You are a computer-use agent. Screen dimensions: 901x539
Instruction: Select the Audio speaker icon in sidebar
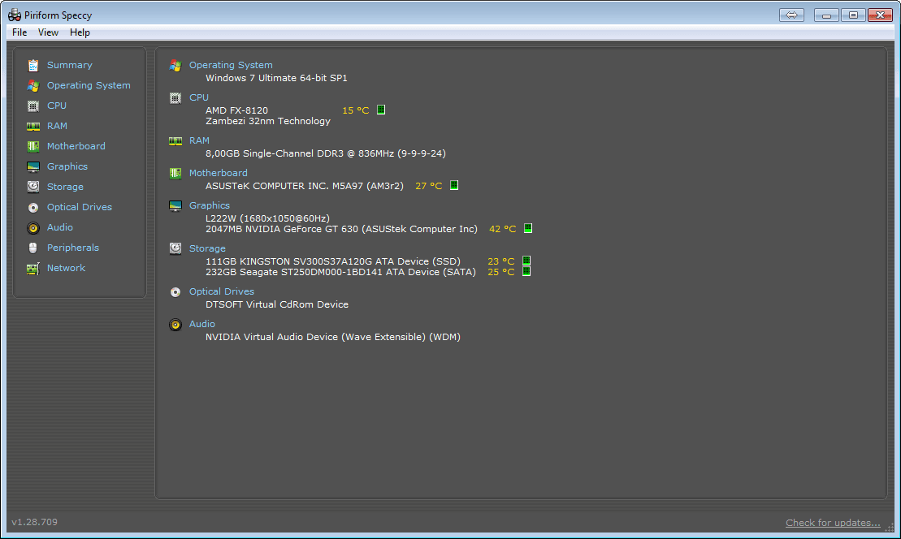tap(33, 227)
